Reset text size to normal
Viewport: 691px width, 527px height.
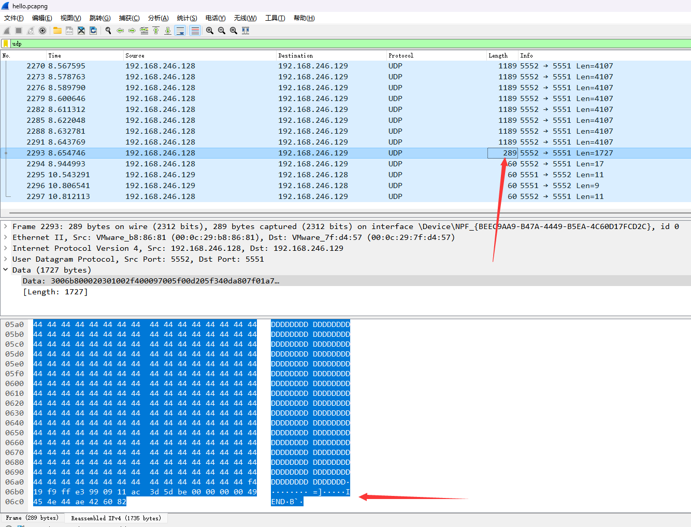point(234,31)
